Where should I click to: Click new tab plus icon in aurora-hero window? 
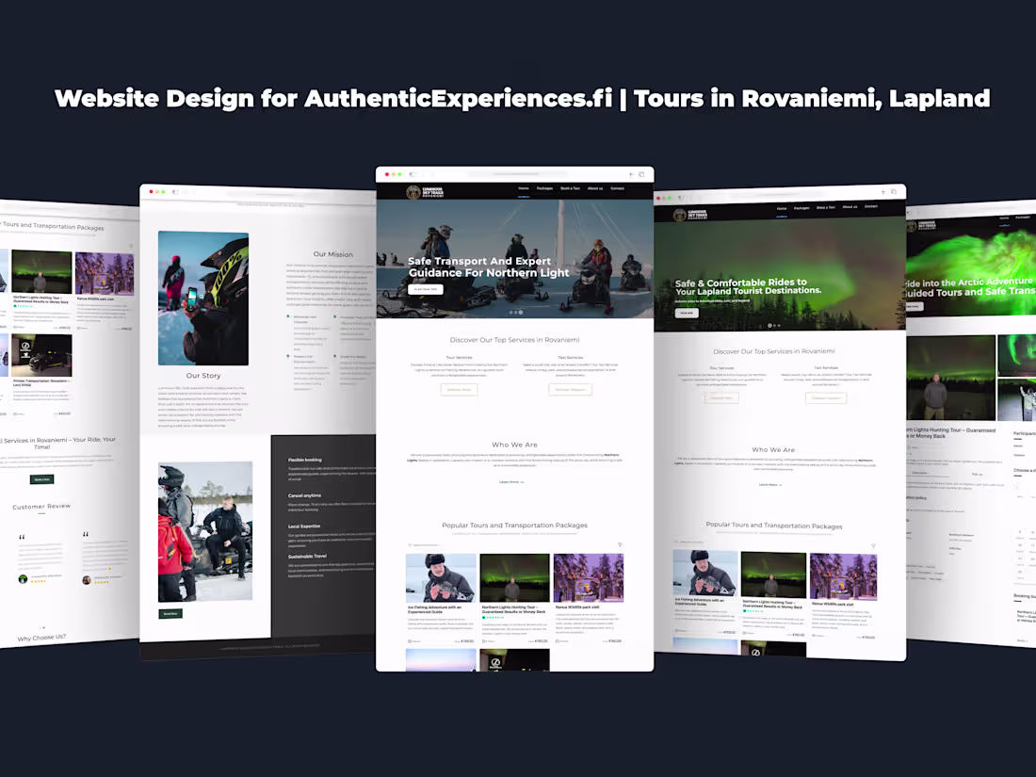coord(882,192)
